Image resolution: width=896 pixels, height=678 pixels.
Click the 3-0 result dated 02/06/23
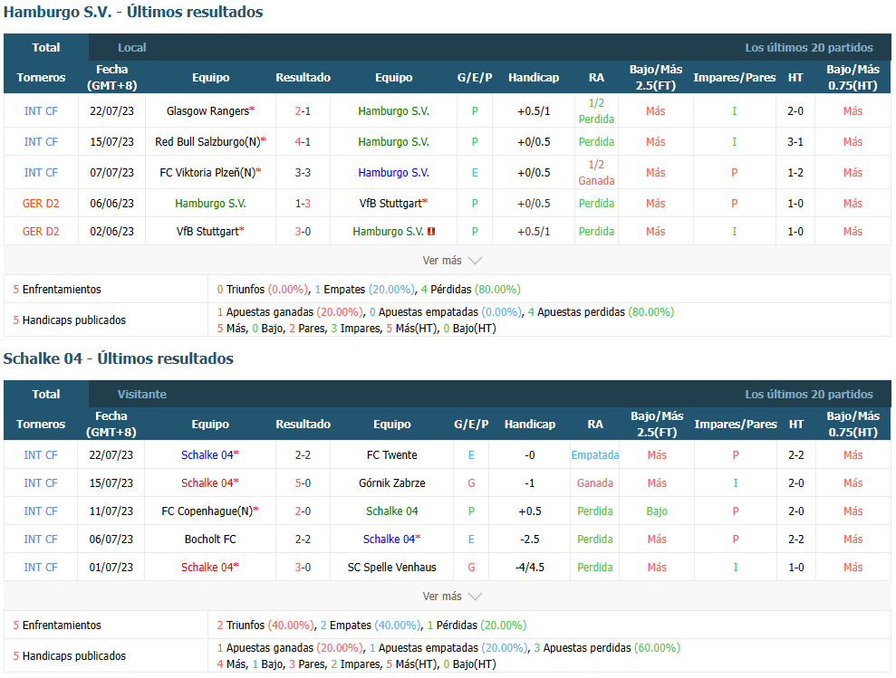(x=303, y=232)
